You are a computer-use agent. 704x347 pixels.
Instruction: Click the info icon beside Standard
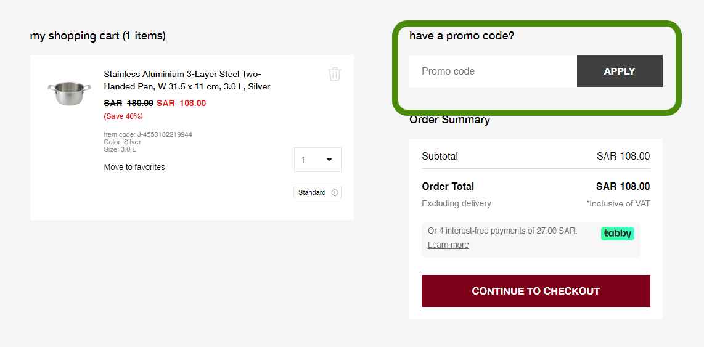[335, 193]
